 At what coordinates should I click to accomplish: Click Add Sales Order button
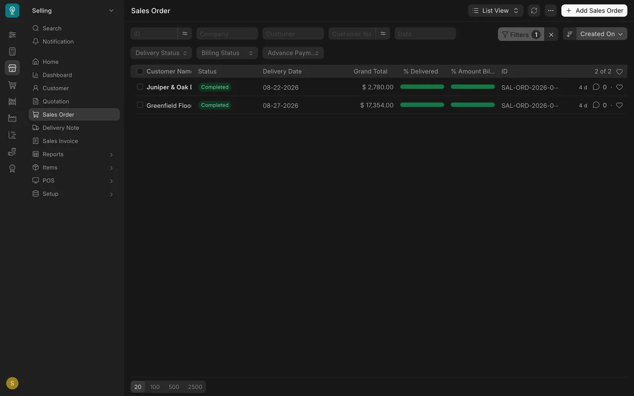point(594,10)
